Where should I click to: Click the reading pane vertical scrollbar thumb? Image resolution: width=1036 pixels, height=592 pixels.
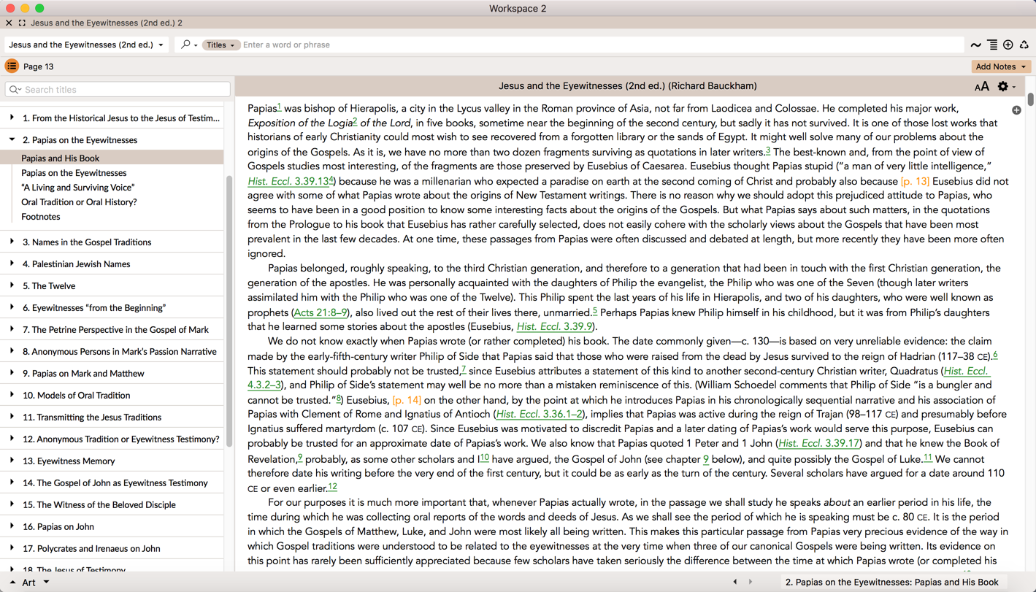[x=1030, y=99]
